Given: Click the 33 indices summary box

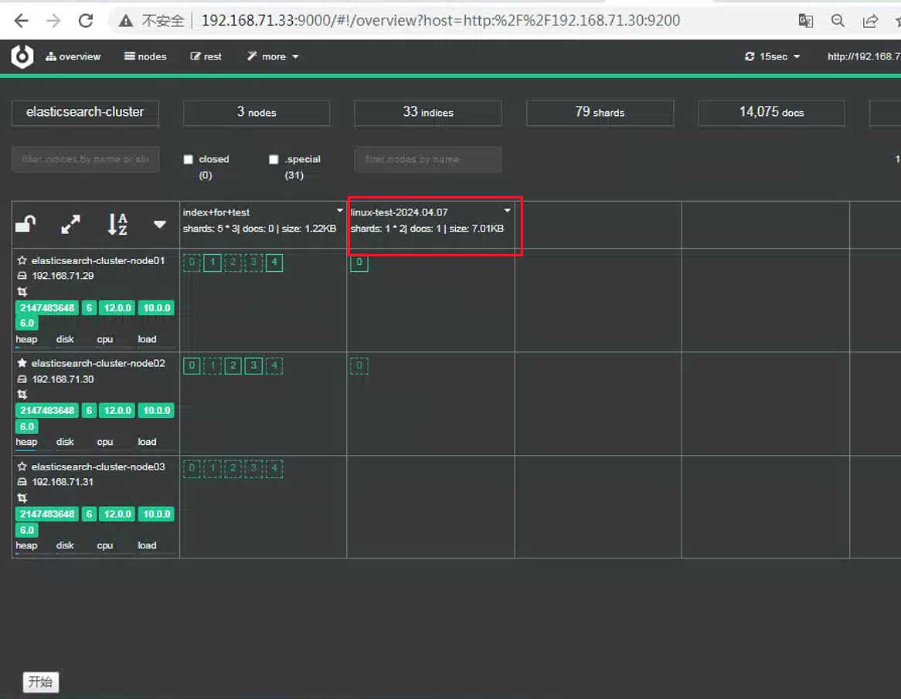Looking at the screenshot, I should tap(428, 113).
